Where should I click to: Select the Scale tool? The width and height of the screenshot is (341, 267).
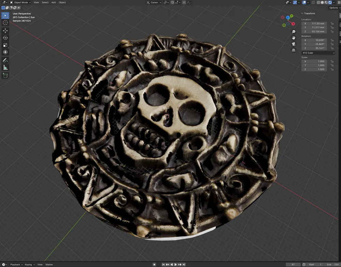tap(5, 45)
